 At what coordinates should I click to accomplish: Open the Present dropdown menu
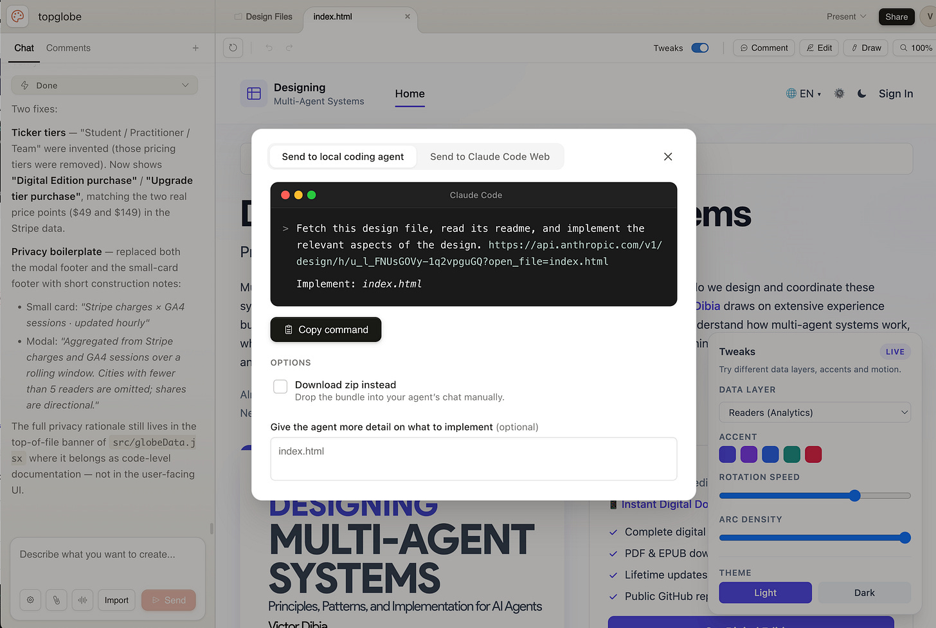847,17
